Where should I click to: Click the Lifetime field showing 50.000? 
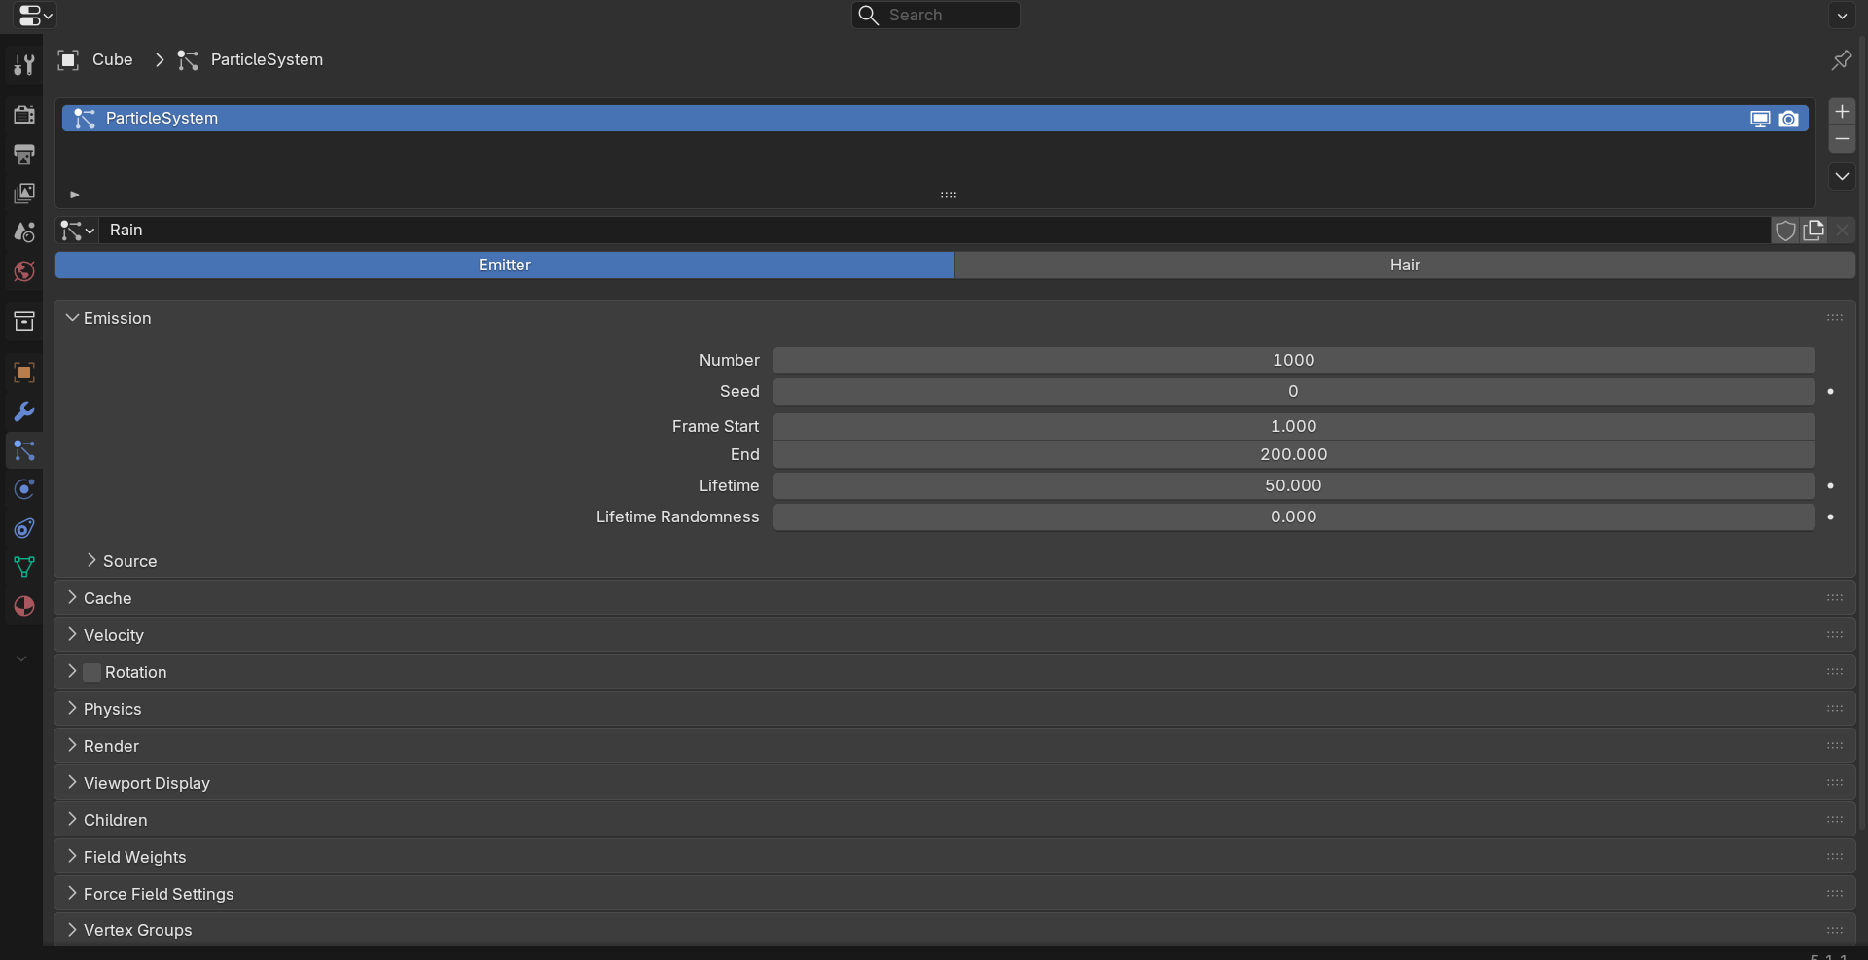(x=1294, y=486)
